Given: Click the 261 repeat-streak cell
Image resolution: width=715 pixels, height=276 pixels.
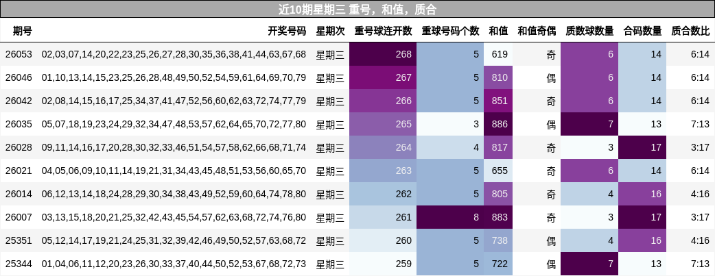Looking at the screenshot, I should 383,217.
